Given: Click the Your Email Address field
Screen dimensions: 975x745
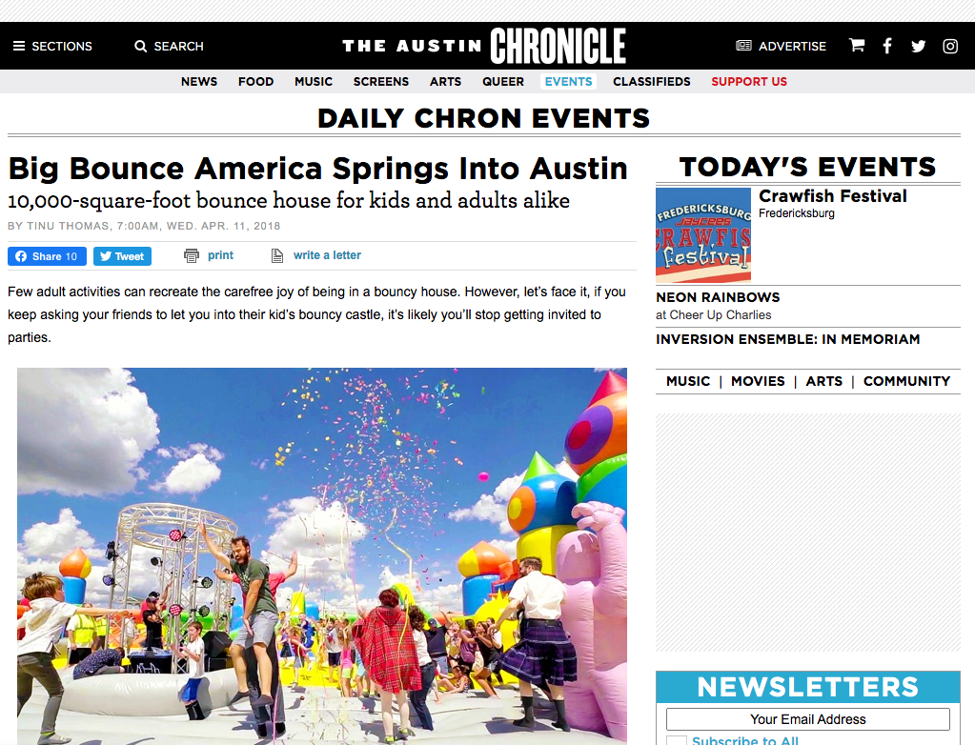Looking at the screenshot, I should [808, 719].
